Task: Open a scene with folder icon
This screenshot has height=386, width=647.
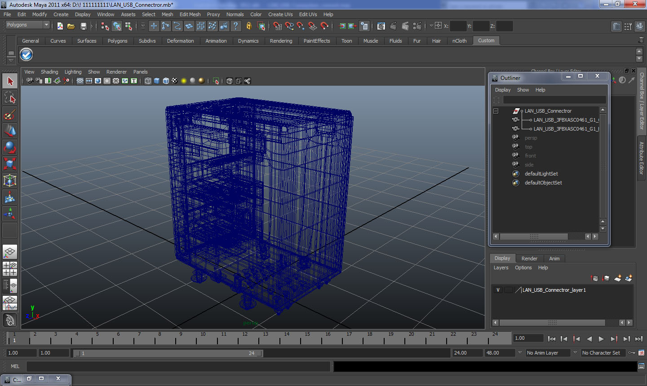Action: coord(71,26)
